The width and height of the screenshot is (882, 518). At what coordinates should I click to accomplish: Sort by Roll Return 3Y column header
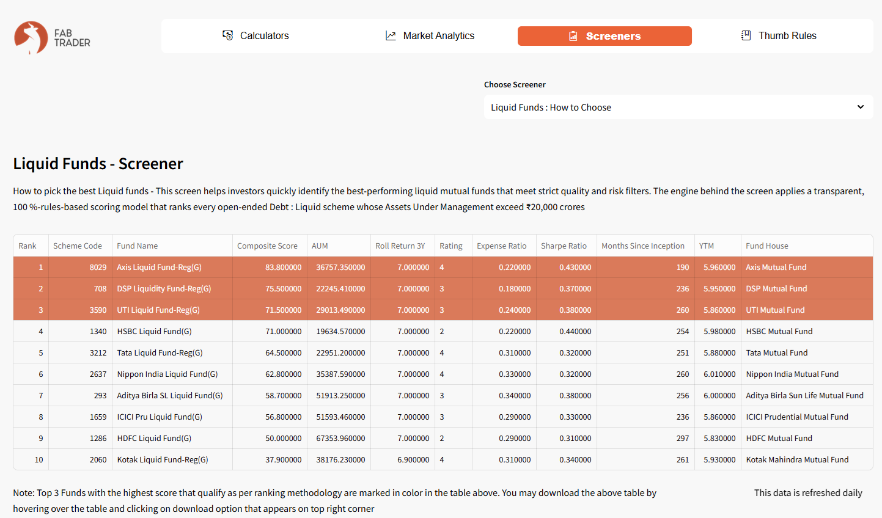[402, 246]
